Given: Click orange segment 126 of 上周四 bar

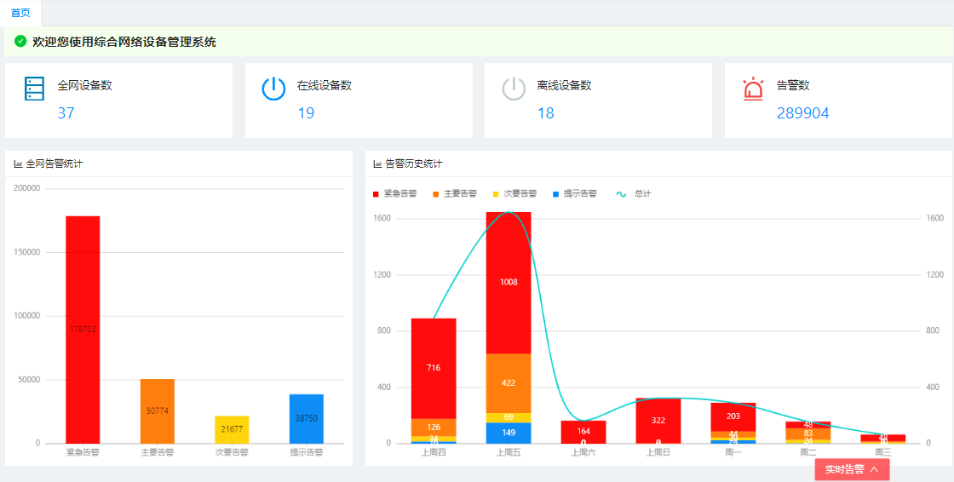Looking at the screenshot, I should (434, 427).
